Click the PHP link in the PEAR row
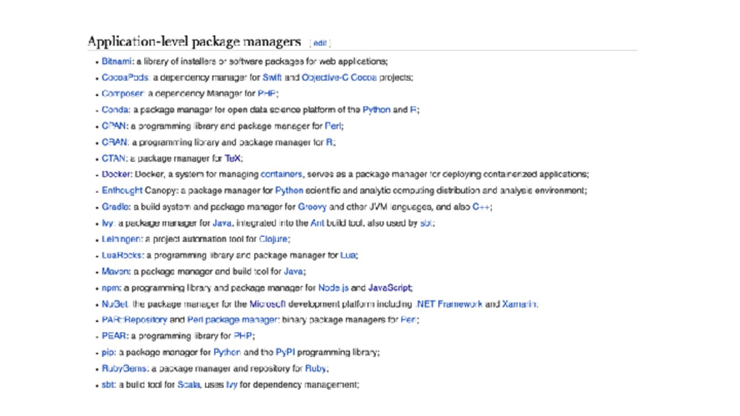The height and width of the screenshot is (416, 740). (x=243, y=336)
